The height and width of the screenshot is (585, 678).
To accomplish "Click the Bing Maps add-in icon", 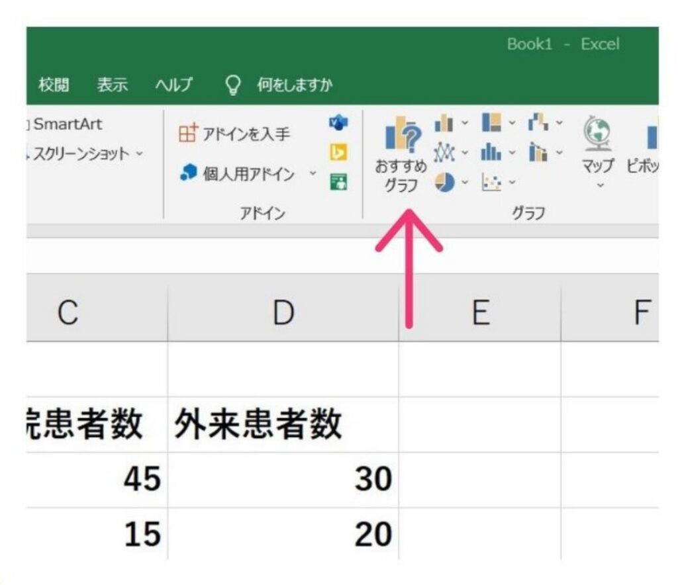I will click(338, 152).
